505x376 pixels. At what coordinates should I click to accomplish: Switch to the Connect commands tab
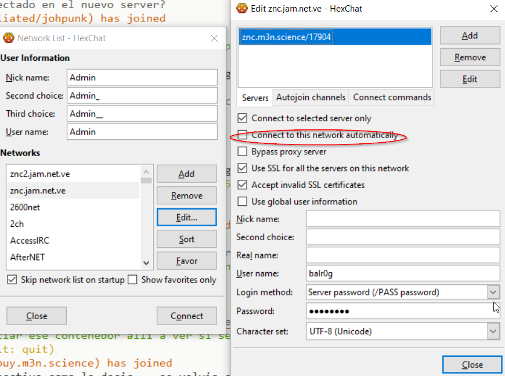coord(392,97)
